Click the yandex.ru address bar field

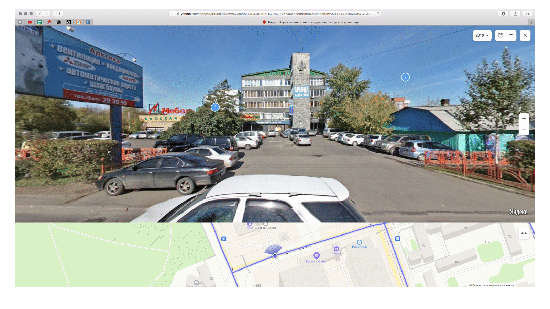coord(275,14)
